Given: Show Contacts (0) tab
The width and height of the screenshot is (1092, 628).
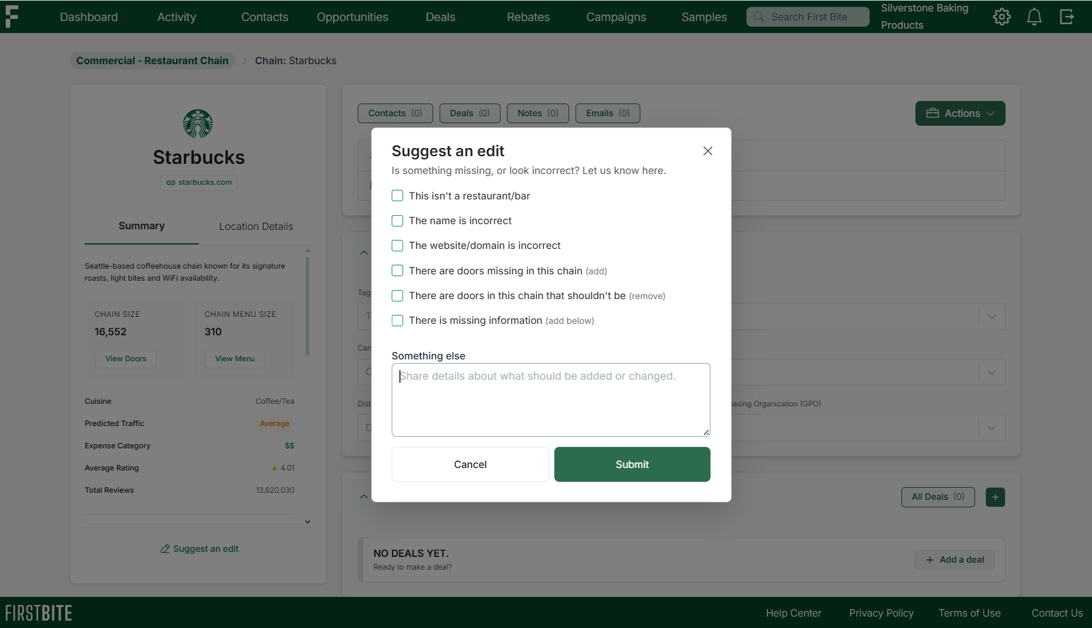Looking at the screenshot, I should pyautogui.click(x=395, y=113).
